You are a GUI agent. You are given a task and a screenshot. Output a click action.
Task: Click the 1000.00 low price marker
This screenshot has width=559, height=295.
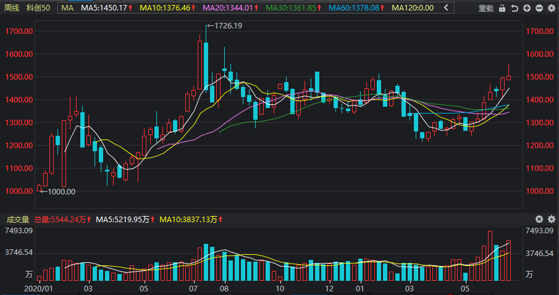[58, 192]
